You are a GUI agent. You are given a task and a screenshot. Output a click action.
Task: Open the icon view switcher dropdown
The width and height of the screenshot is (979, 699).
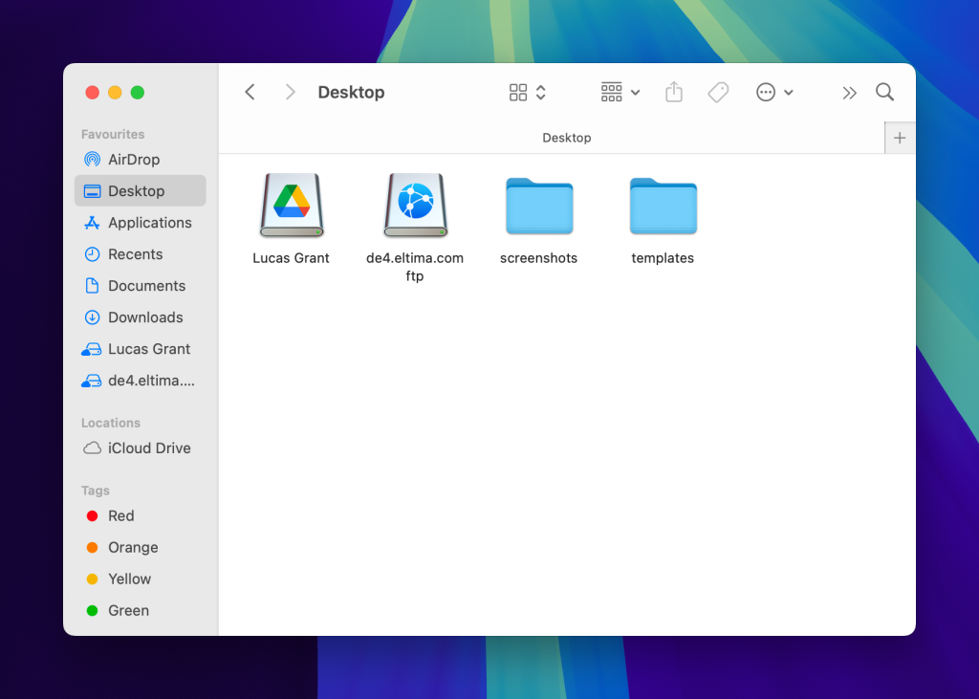(528, 92)
